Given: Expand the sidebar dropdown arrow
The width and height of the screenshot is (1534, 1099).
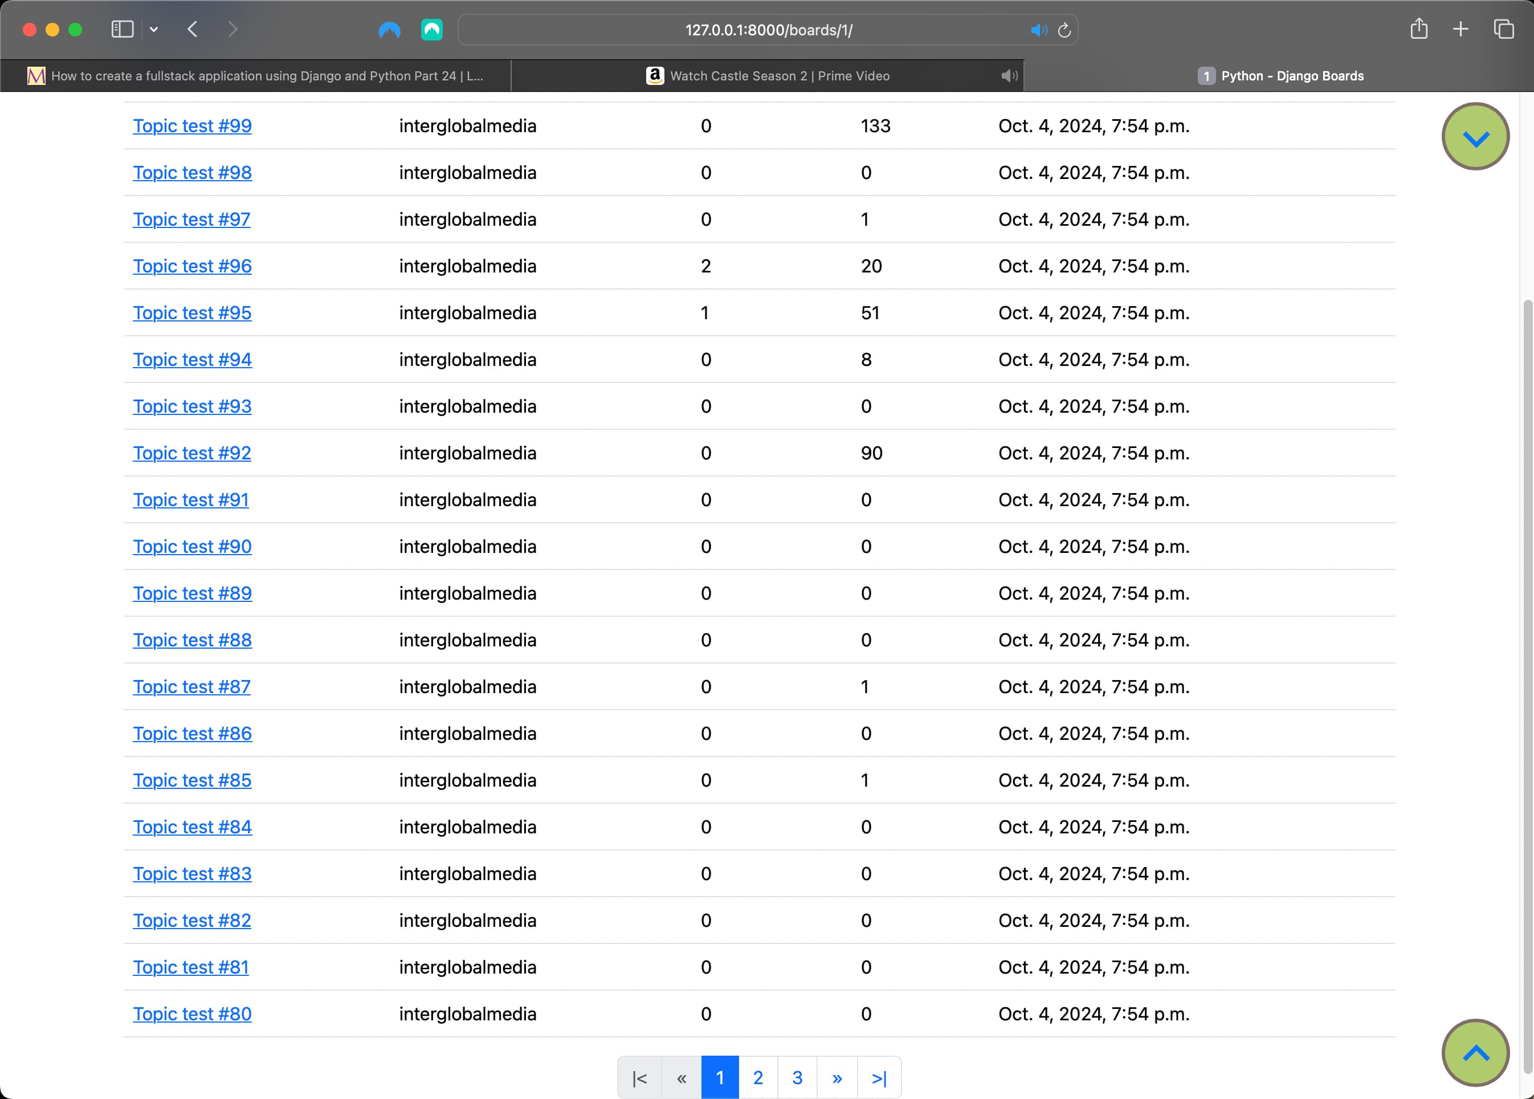Looking at the screenshot, I should coord(153,29).
